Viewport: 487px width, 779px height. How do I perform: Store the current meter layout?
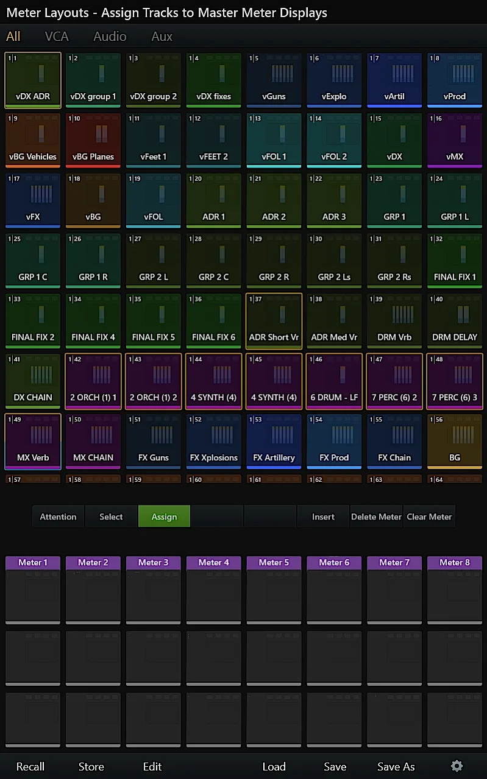(91, 766)
